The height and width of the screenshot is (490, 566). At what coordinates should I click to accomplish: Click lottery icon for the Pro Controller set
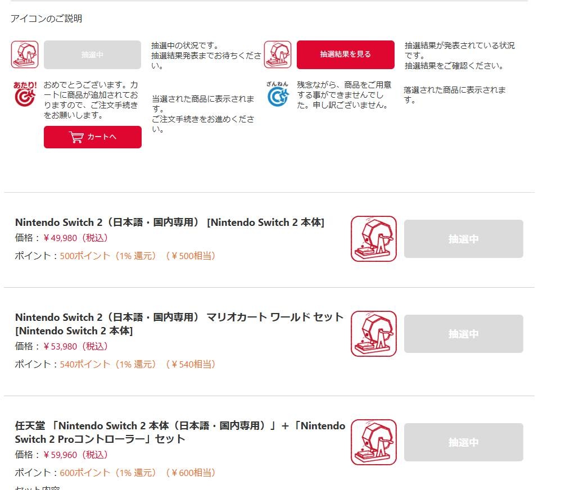coord(374,442)
